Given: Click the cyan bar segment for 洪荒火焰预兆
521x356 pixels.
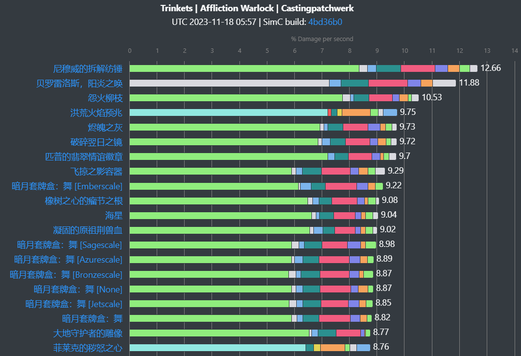Looking at the screenshot, I should pos(229,112).
